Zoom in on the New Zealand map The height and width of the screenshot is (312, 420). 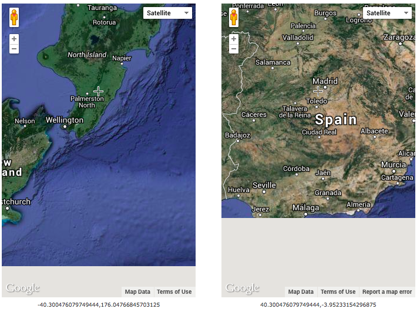point(14,39)
